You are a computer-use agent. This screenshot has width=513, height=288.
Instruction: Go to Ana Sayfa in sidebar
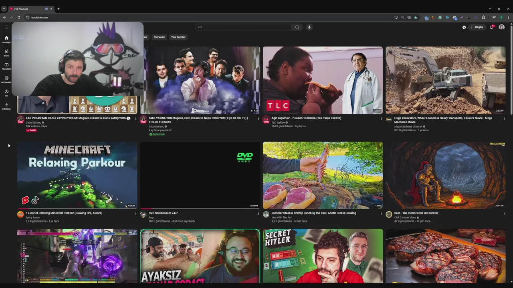click(6, 39)
